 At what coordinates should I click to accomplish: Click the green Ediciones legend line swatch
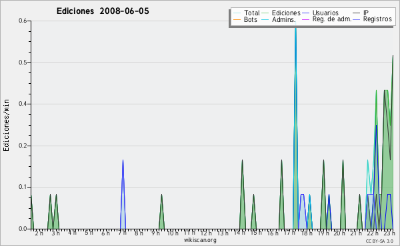(x=265, y=13)
